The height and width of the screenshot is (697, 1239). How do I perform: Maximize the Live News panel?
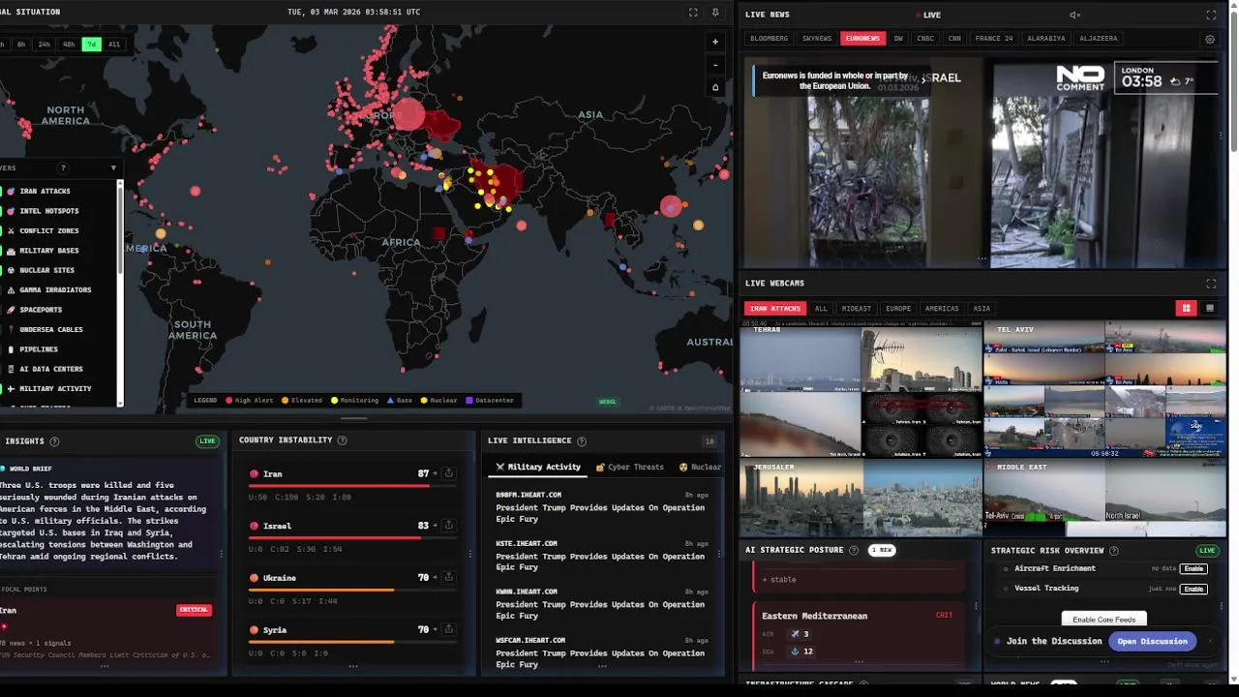1211,15
